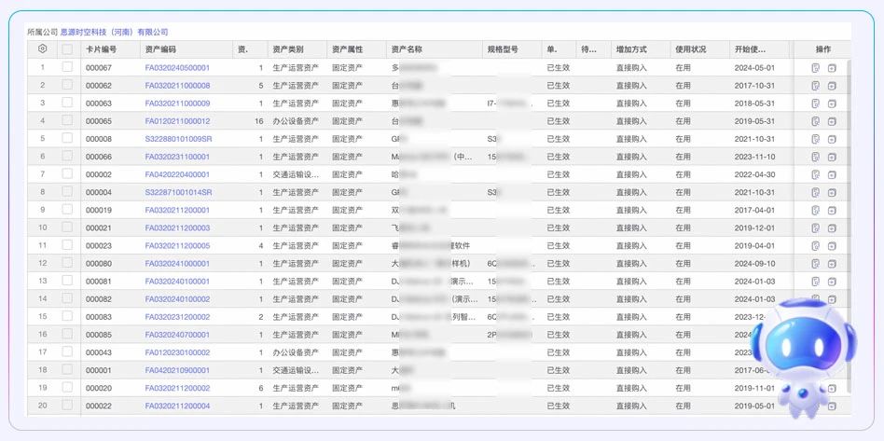The image size is (884, 441).
Task: Click archive box icon for card 000002
Action: pos(832,175)
